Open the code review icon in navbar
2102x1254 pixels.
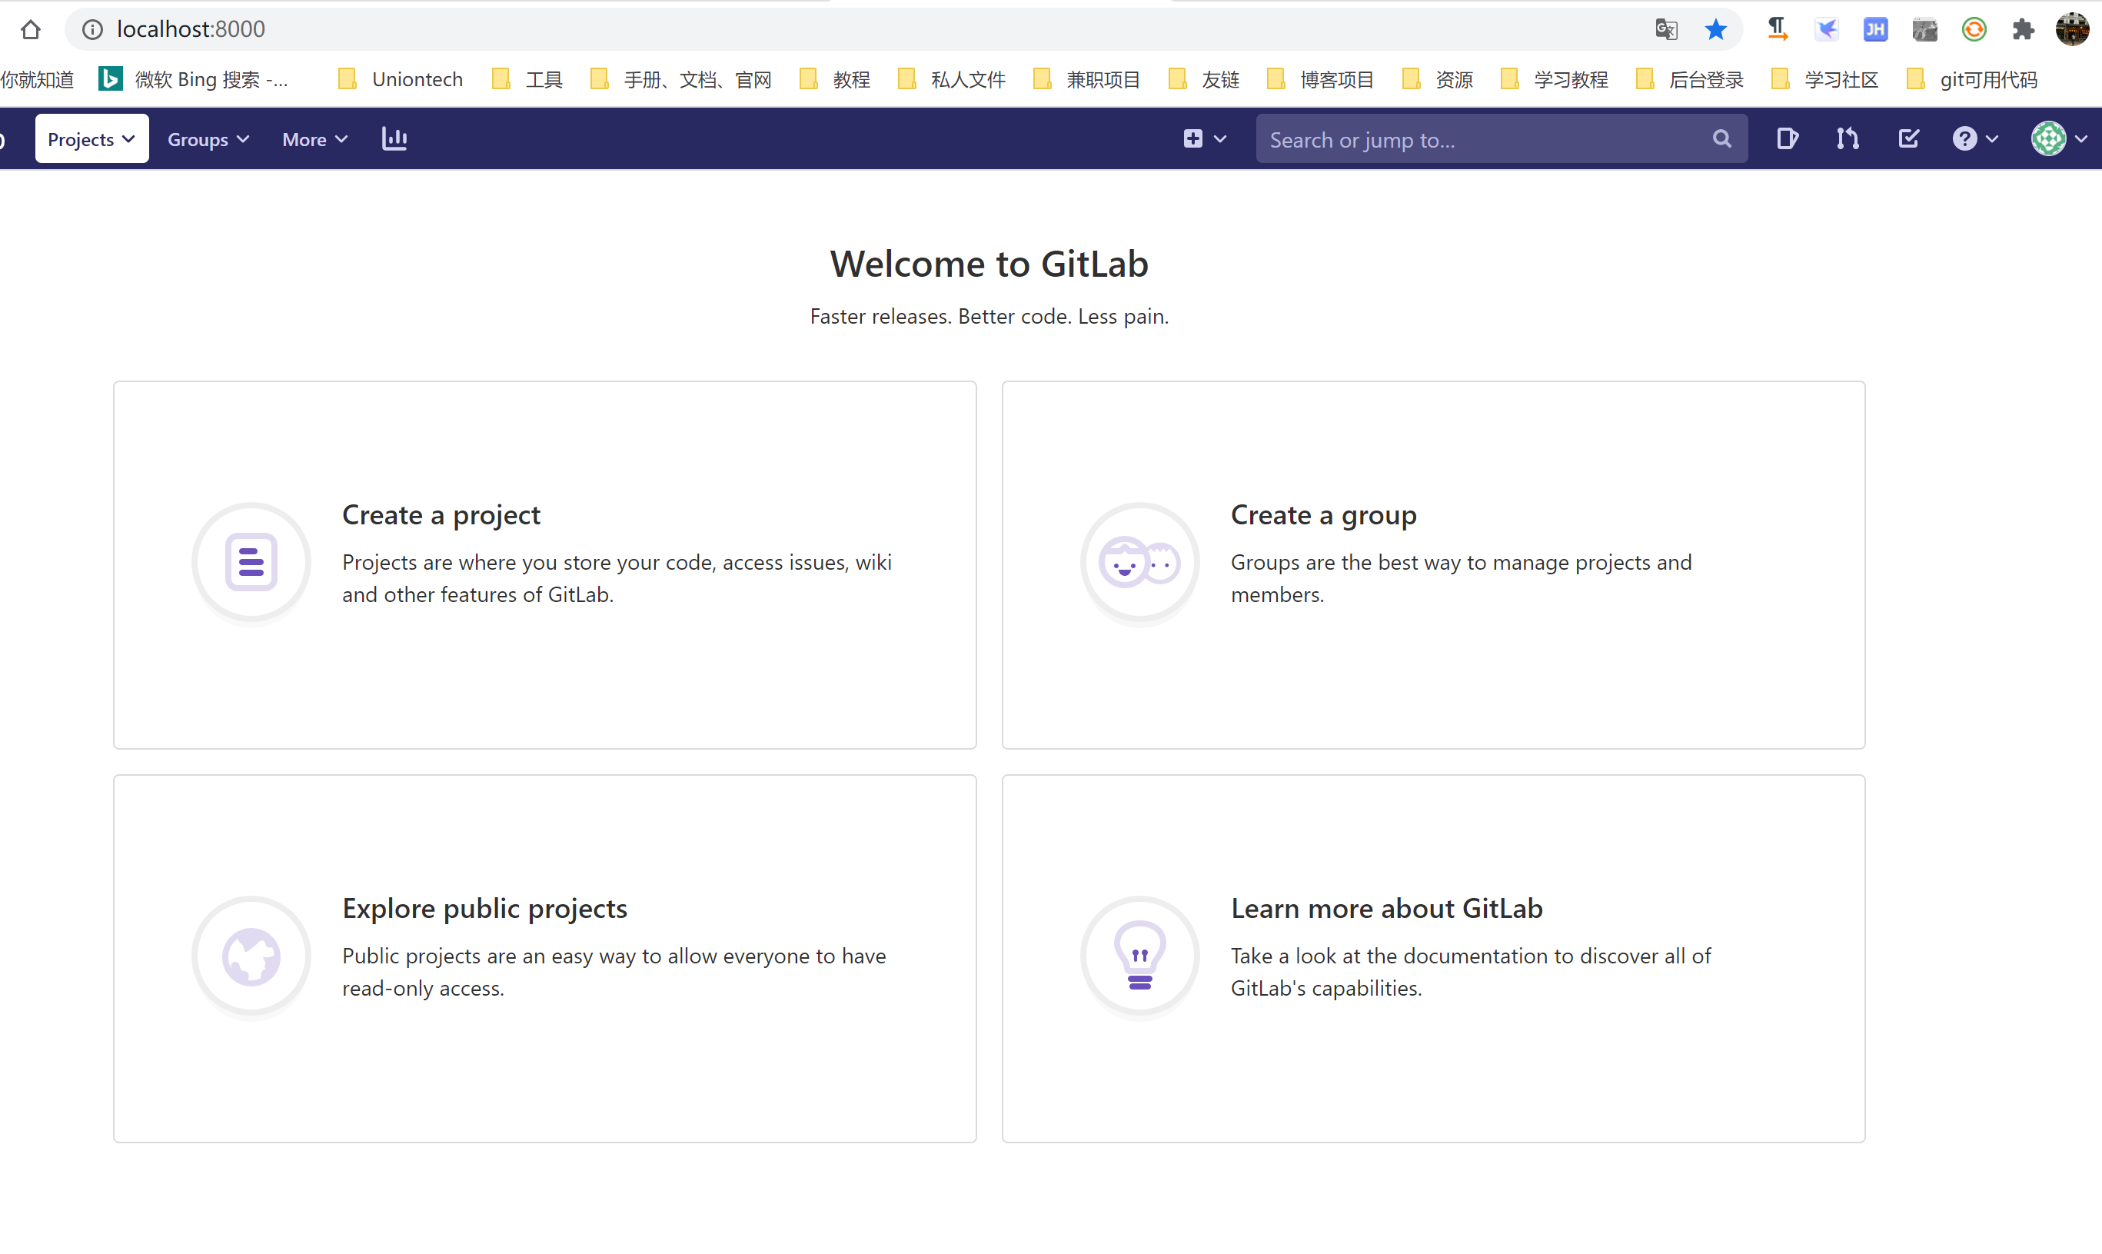point(1848,139)
